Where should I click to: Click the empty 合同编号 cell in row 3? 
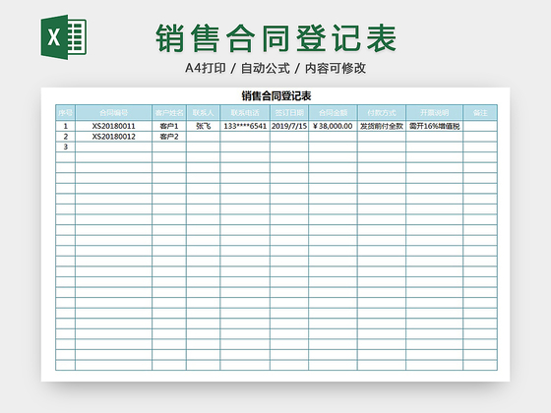pyautogui.click(x=113, y=147)
